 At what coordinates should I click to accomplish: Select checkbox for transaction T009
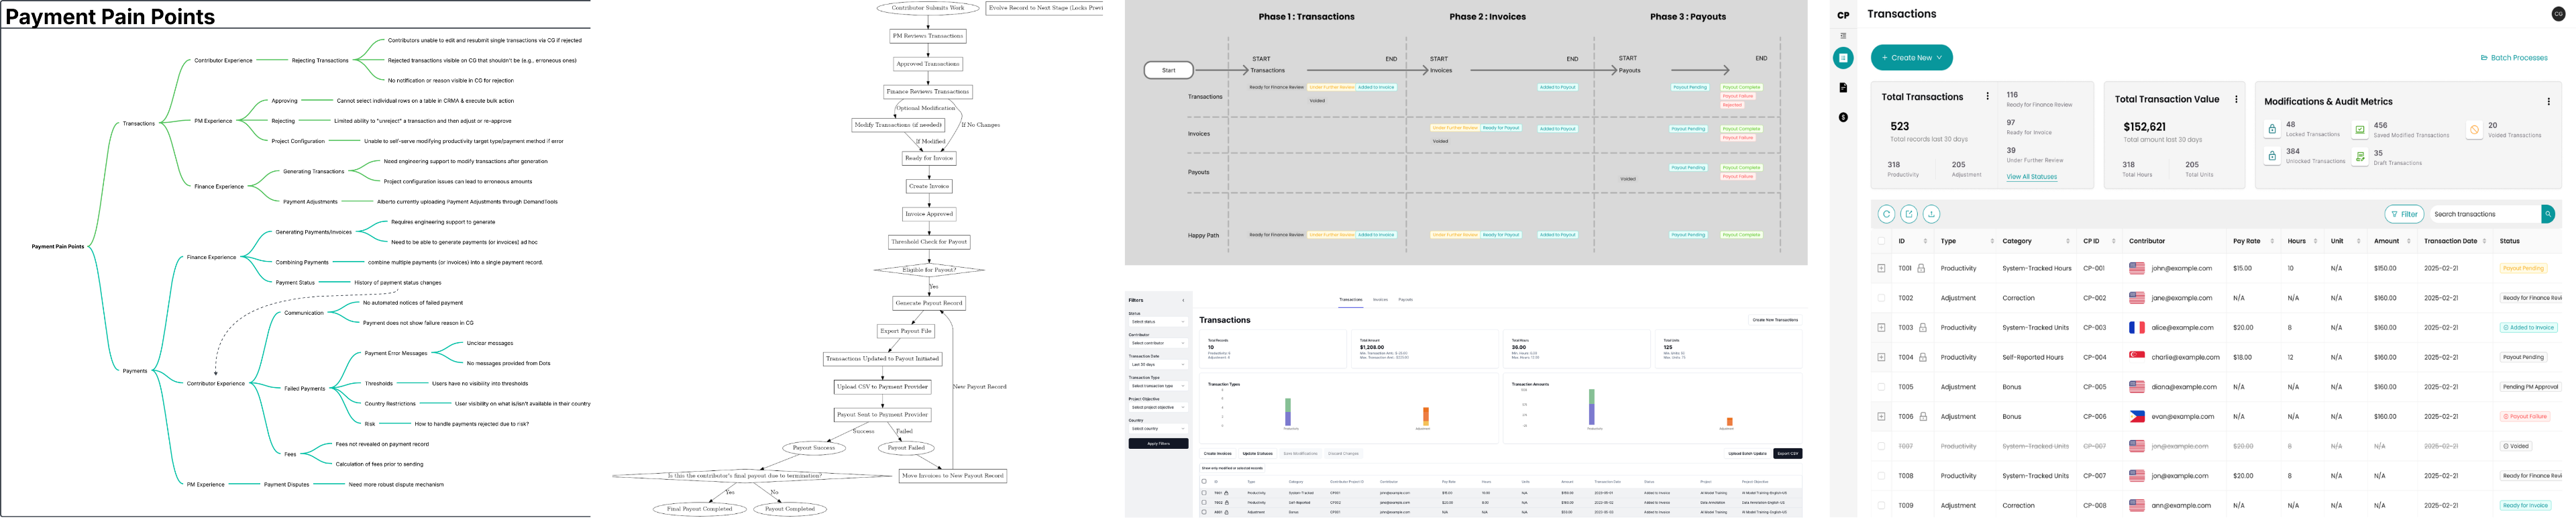point(1881,506)
